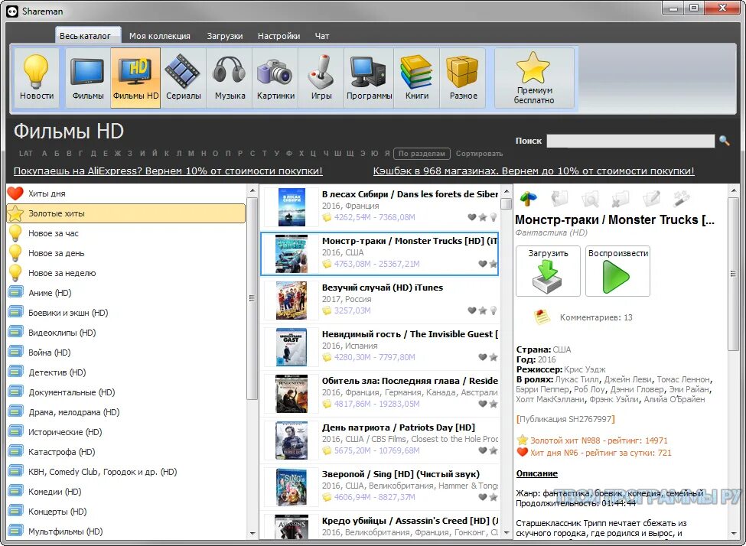Select the Фильмы HD category icon
This screenshot has height=546, width=746.
(x=135, y=77)
